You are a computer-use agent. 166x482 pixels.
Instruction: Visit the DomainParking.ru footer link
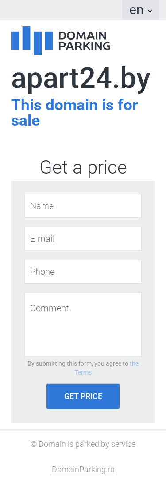(x=83, y=470)
